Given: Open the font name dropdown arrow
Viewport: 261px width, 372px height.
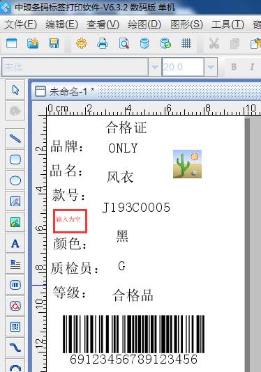Looking at the screenshot, I should click(155, 67).
